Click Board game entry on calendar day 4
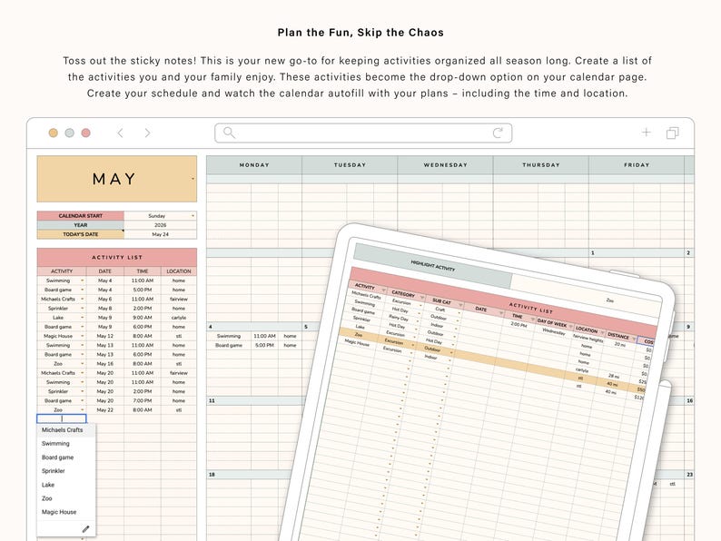Viewport: 721px width, 541px height. coord(229,345)
